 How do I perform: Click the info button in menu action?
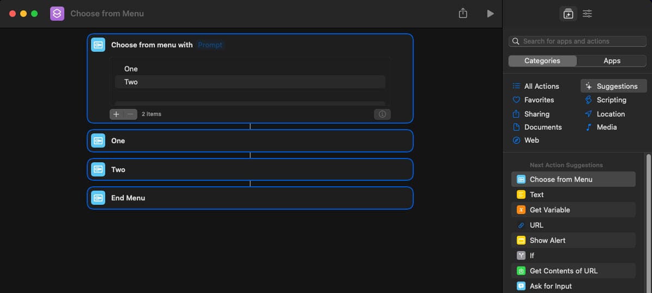[382, 114]
